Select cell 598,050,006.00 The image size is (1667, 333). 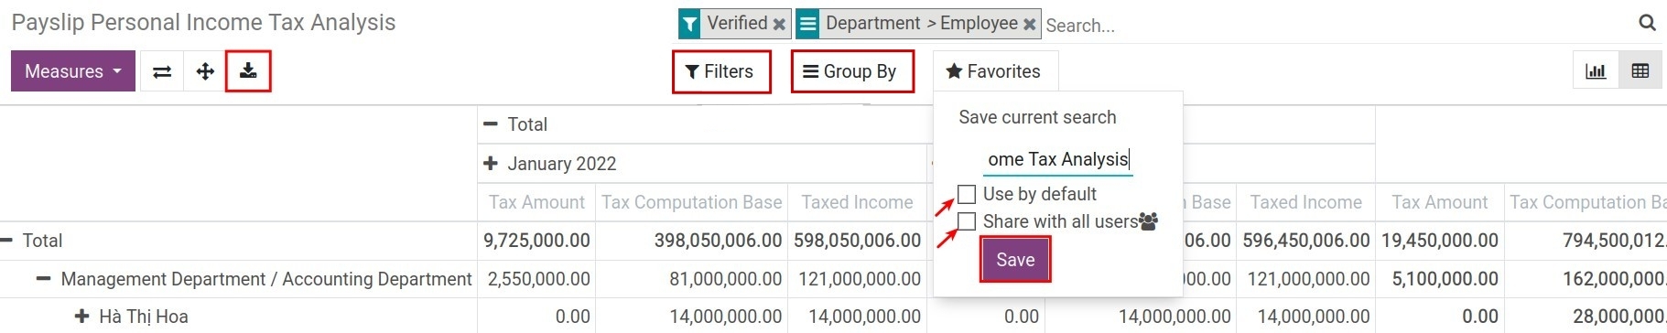click(857, 241)
